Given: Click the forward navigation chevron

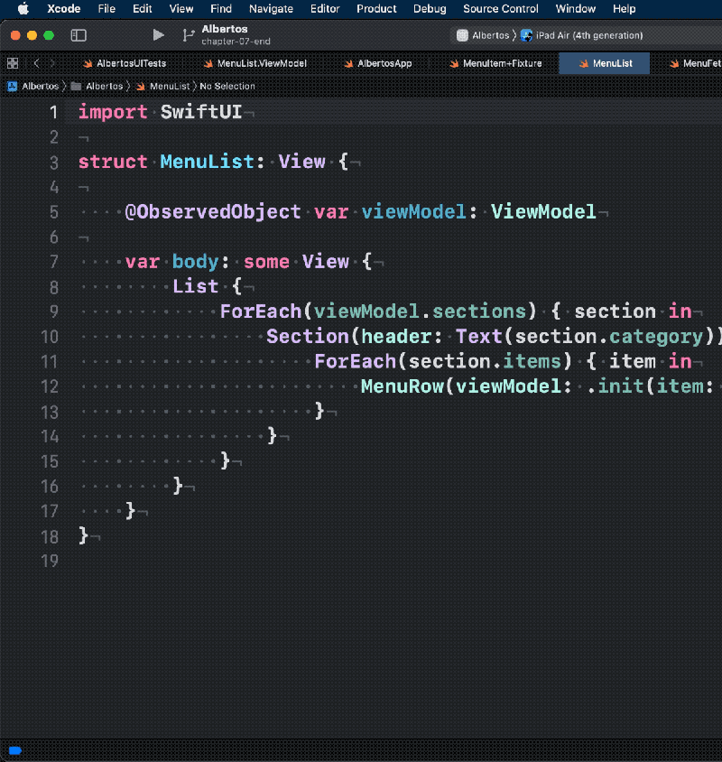Looking at the screenshot, I should 52,63.
